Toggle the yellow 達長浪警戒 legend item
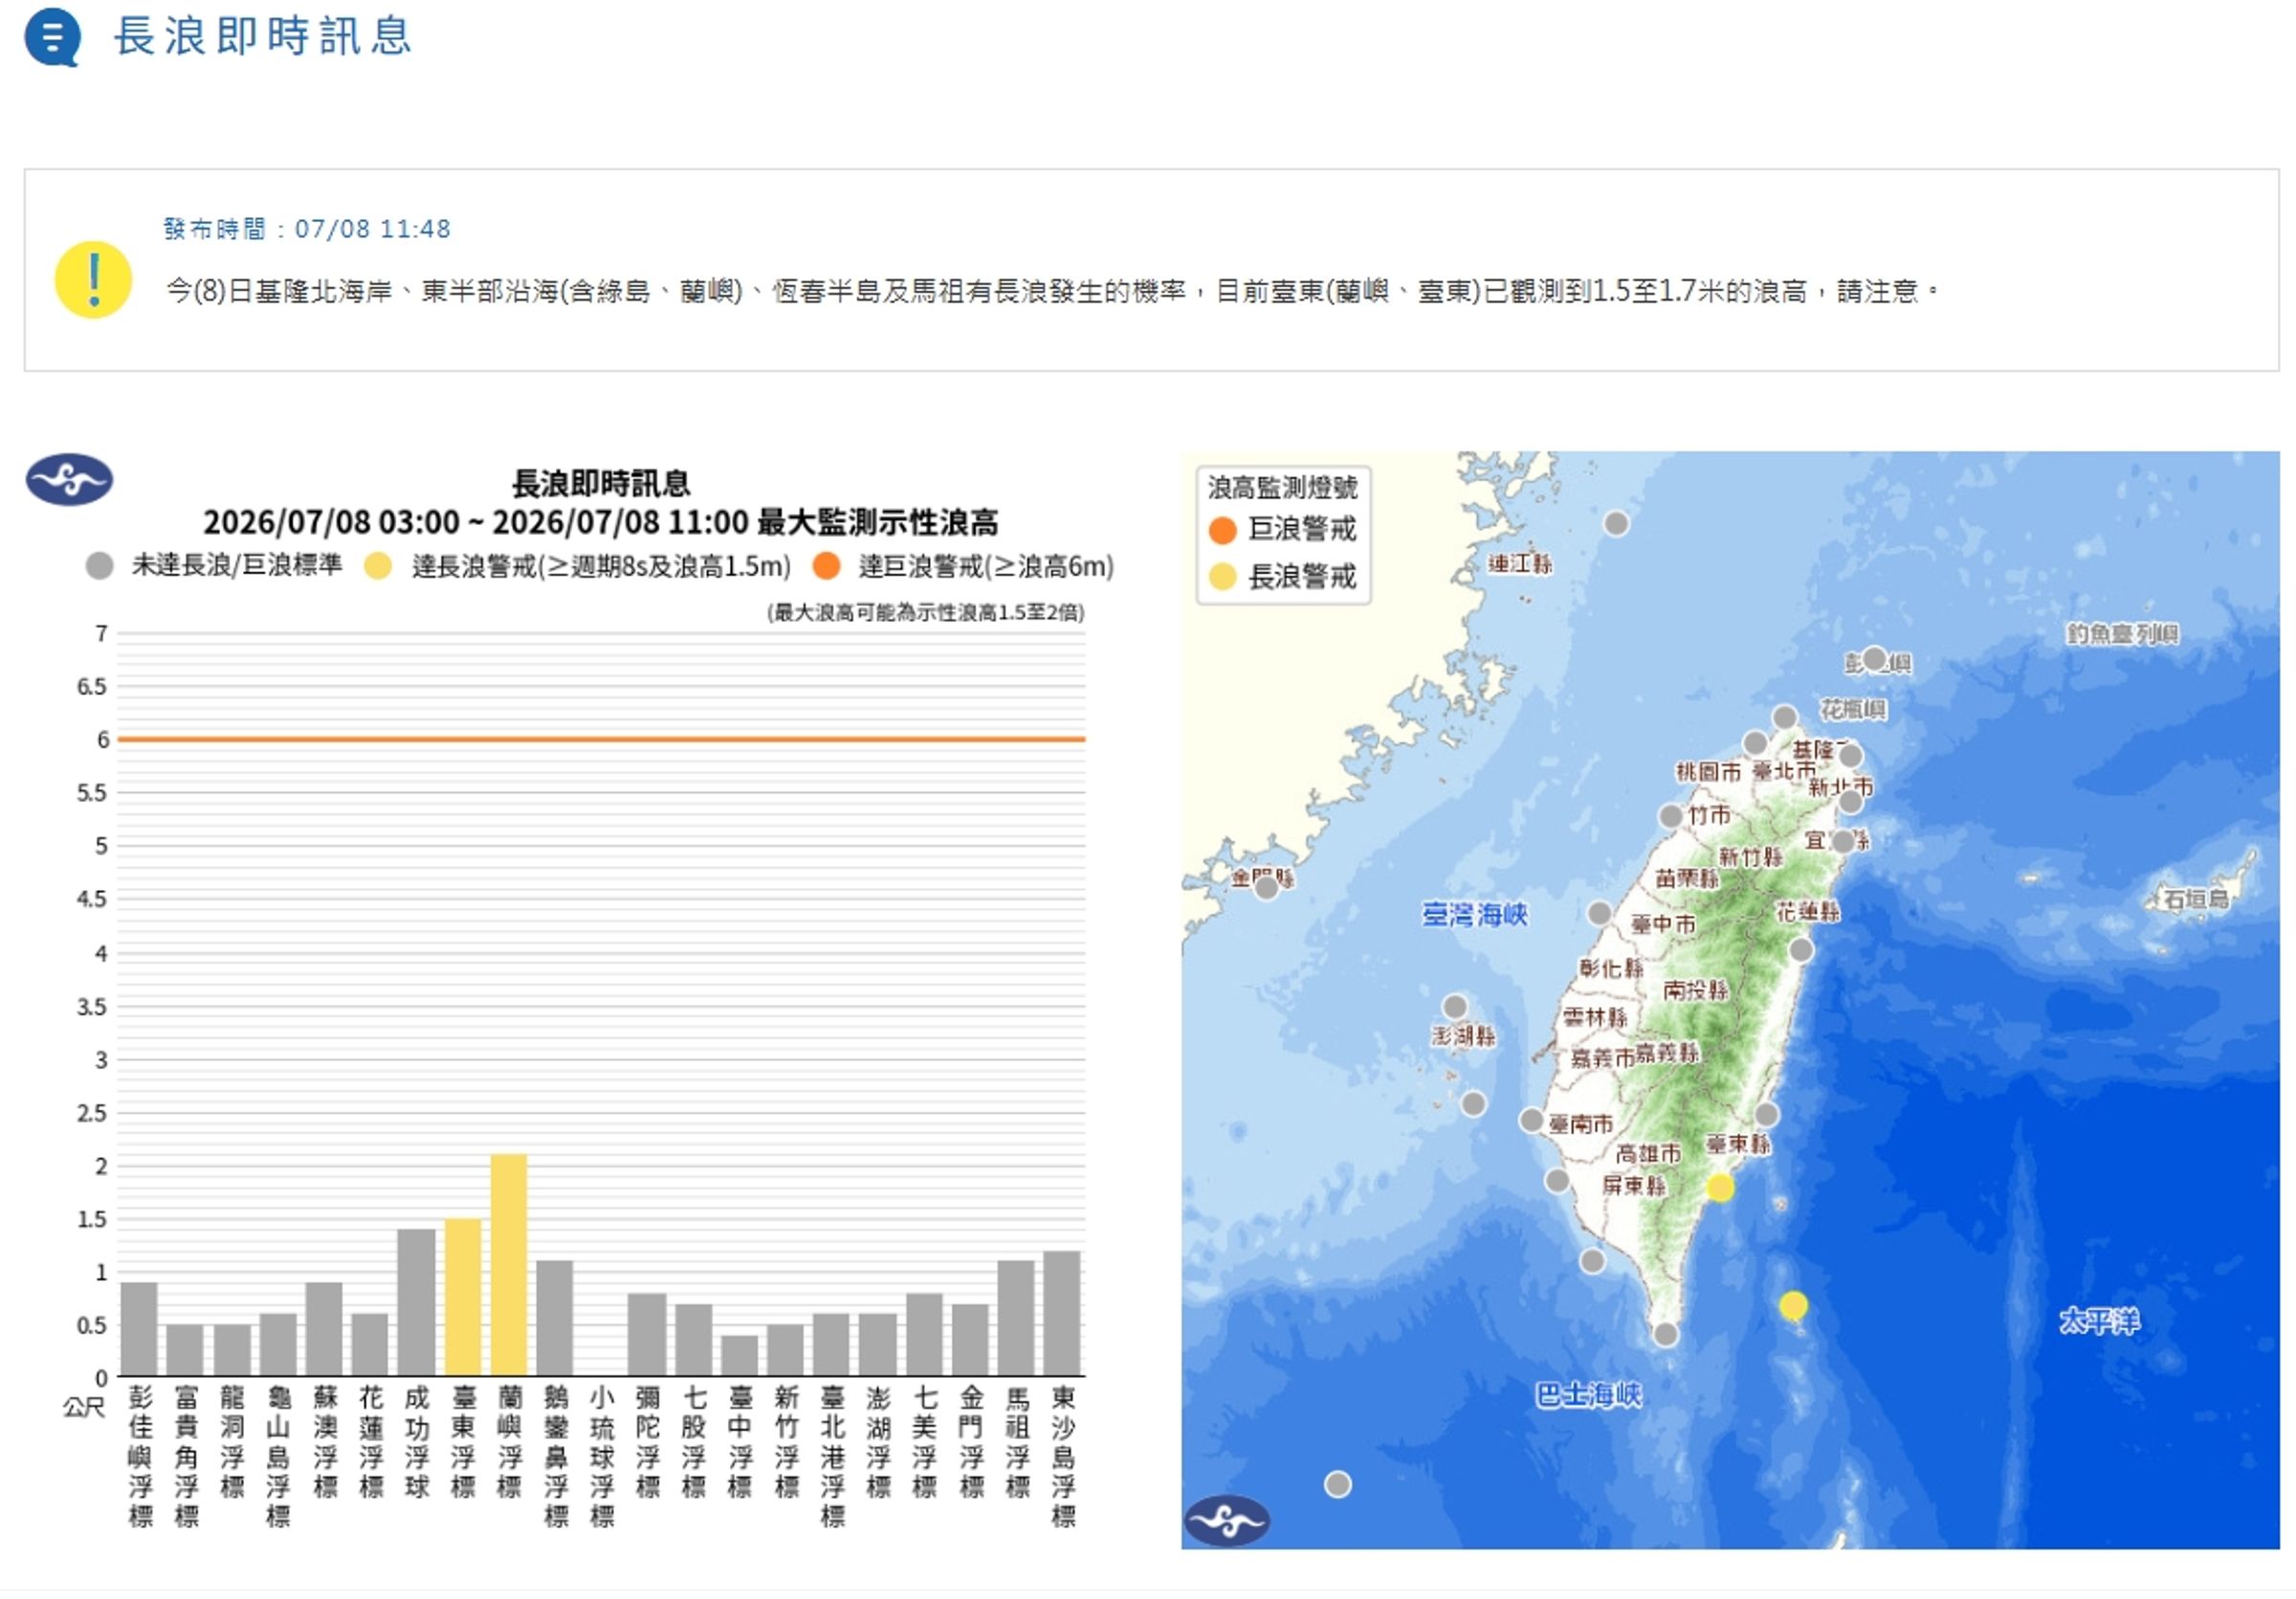 click(577, 566)
